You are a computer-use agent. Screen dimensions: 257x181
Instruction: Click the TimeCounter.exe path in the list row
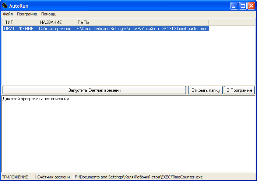(142, 28)
